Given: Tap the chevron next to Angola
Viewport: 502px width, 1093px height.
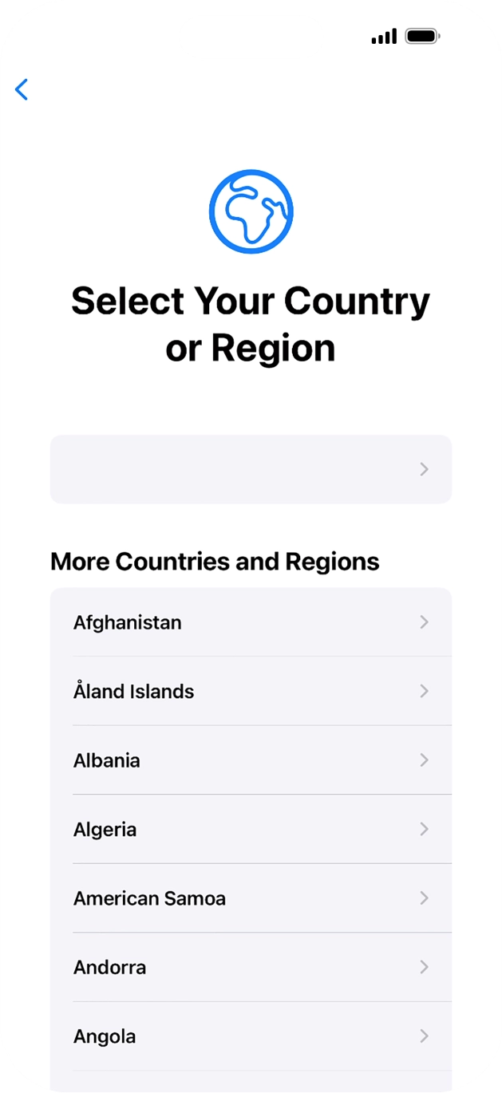Looking at the screenshot, I should (x=424, y=1036).
